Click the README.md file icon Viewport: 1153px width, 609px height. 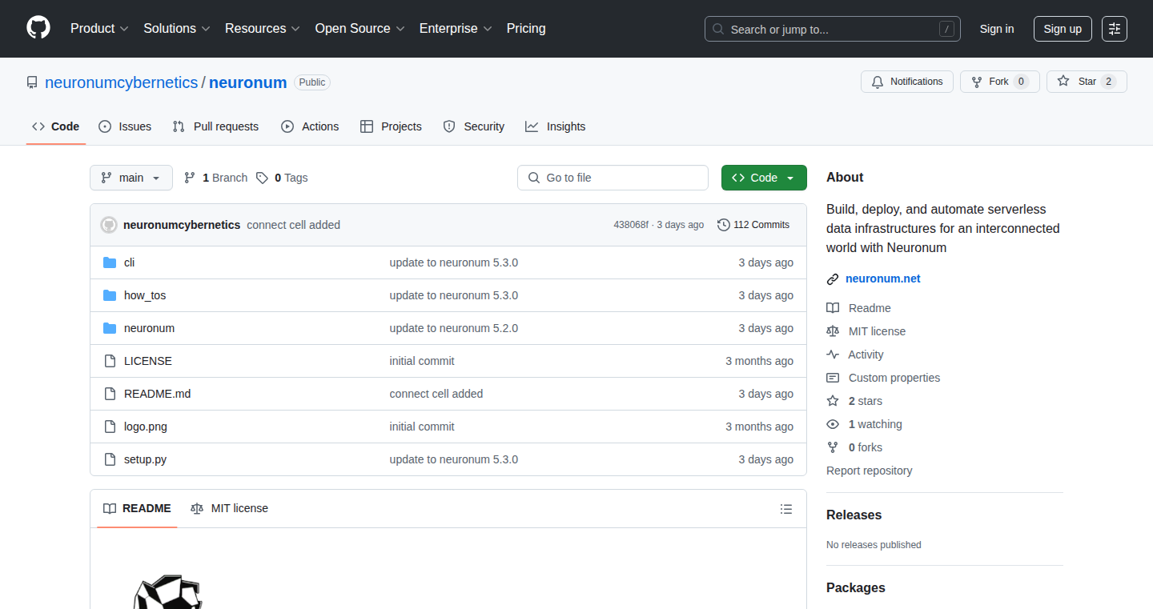[110, 394]
